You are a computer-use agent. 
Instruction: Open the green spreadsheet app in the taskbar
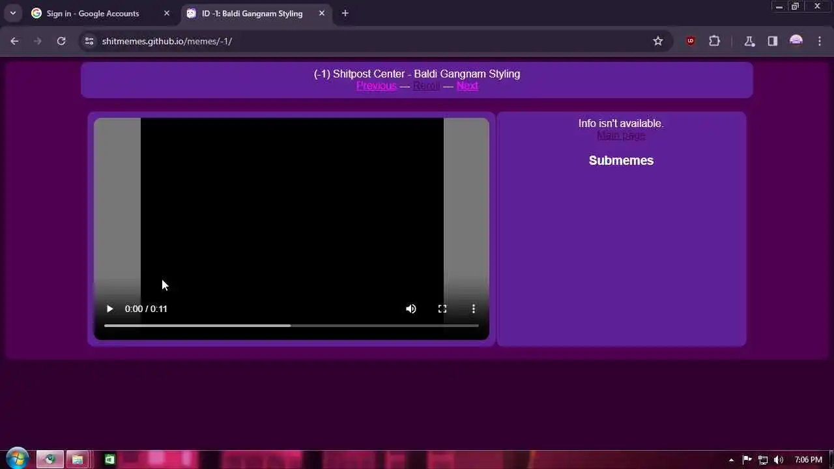point(109,459)
